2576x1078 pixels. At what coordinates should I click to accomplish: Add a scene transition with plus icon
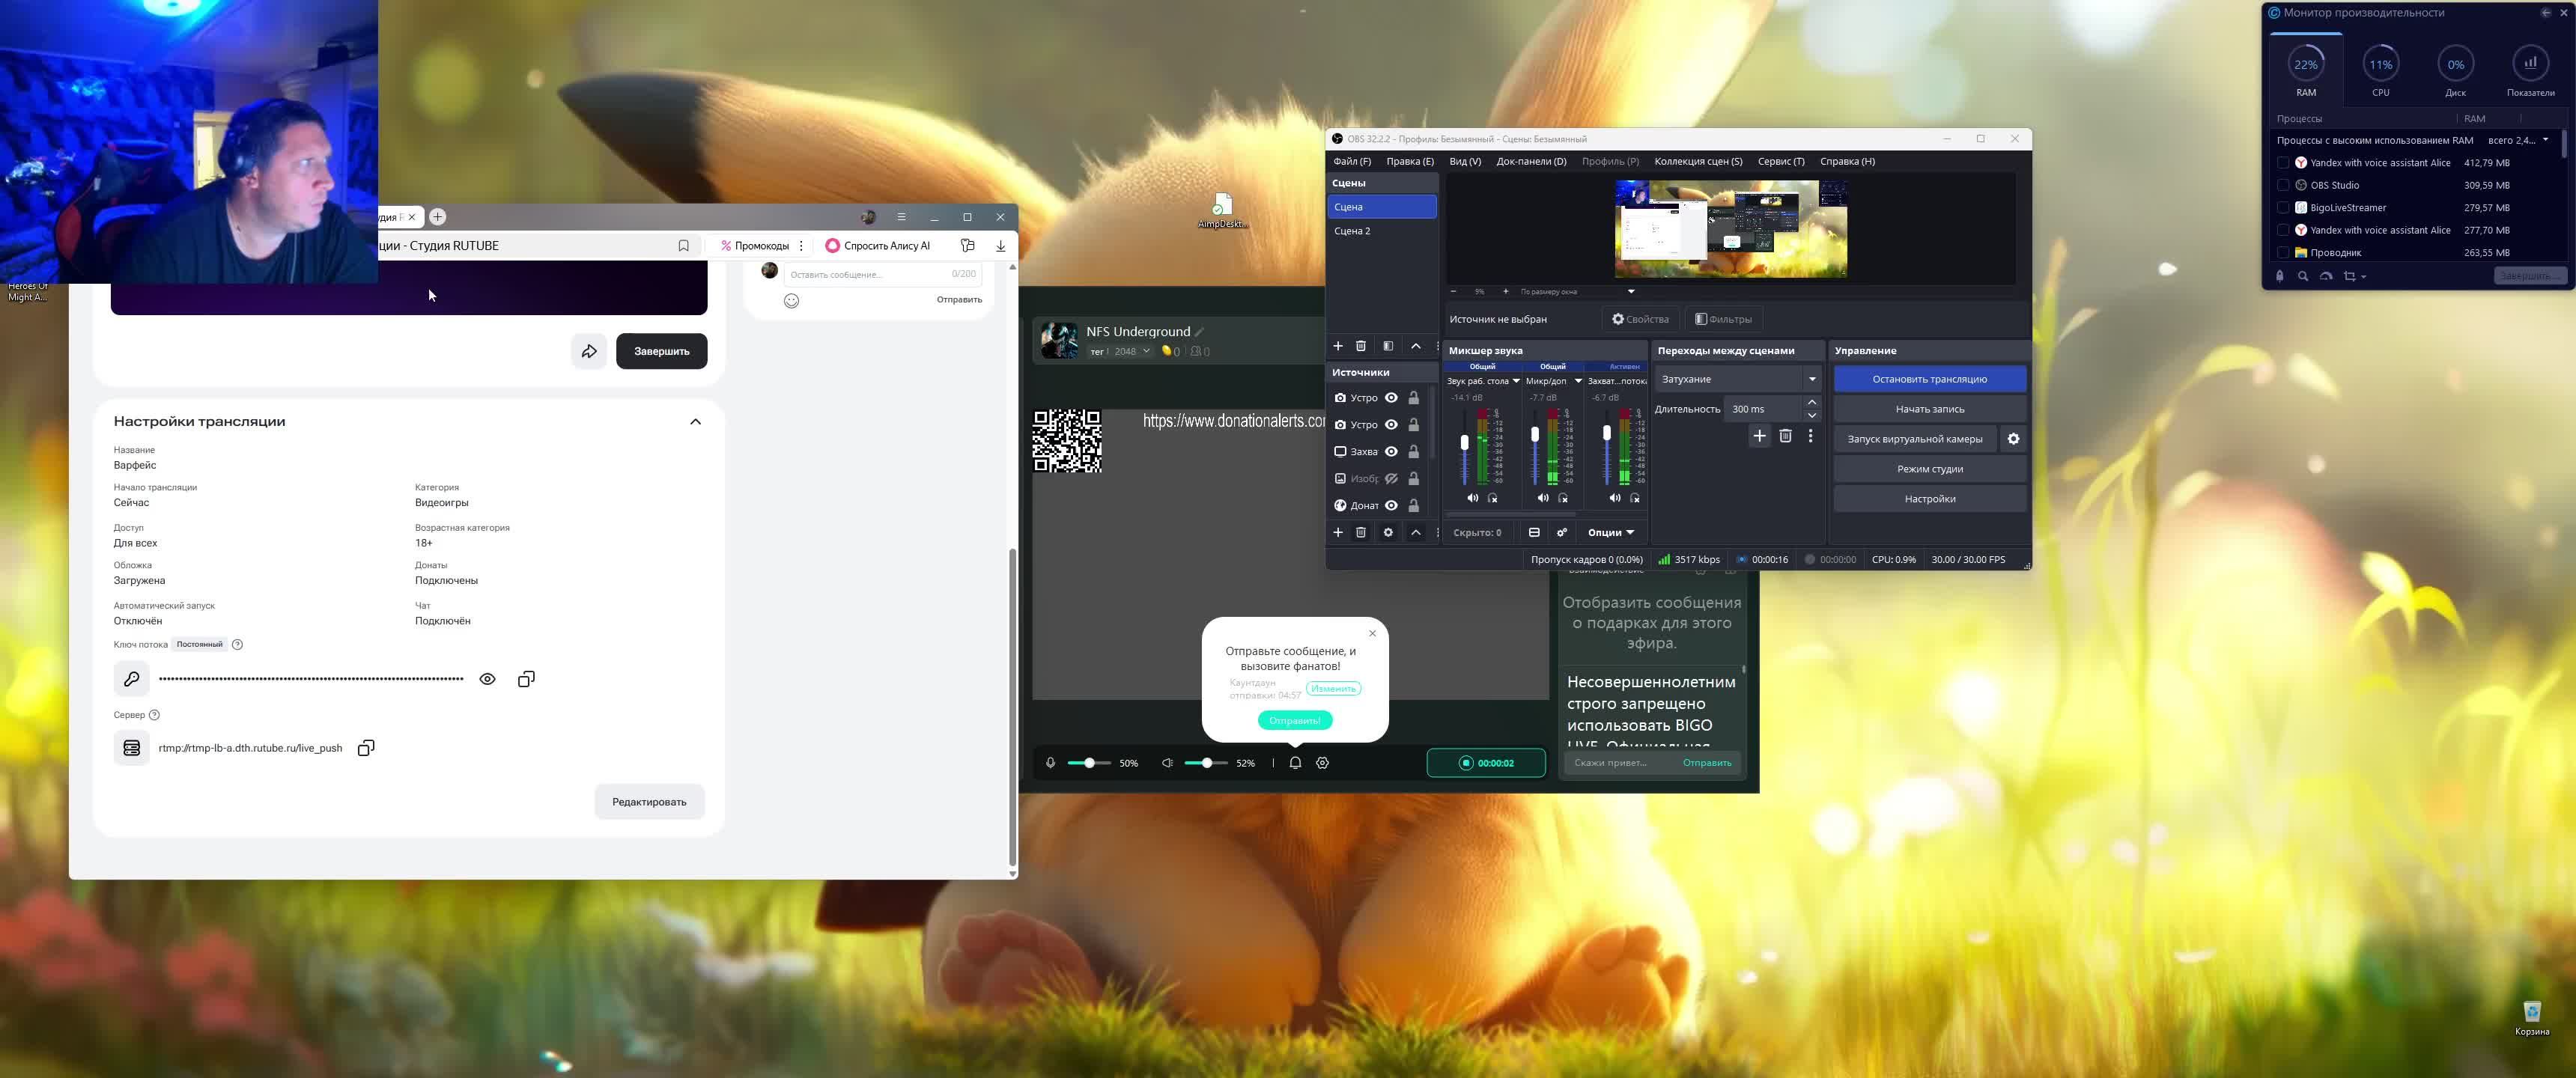click(x=1759, y=436)
